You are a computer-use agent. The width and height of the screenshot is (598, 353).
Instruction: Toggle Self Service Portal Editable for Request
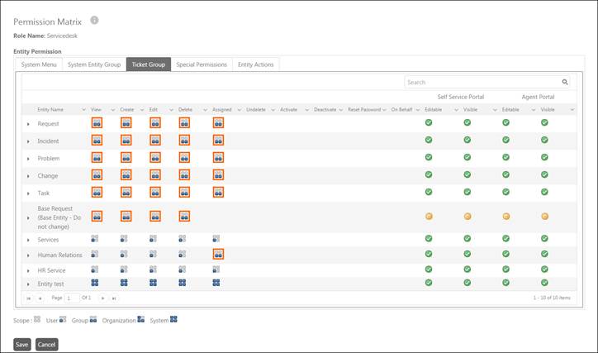click(x=429, y=122)
